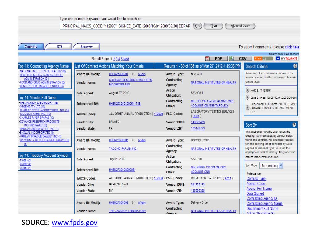This screenshot has height=237, width=316.
Task: Sort by Date Signed
Action: (x=255, y=194)
